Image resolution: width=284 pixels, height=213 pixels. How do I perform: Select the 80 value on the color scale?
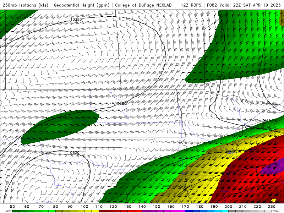pos(56,207)
